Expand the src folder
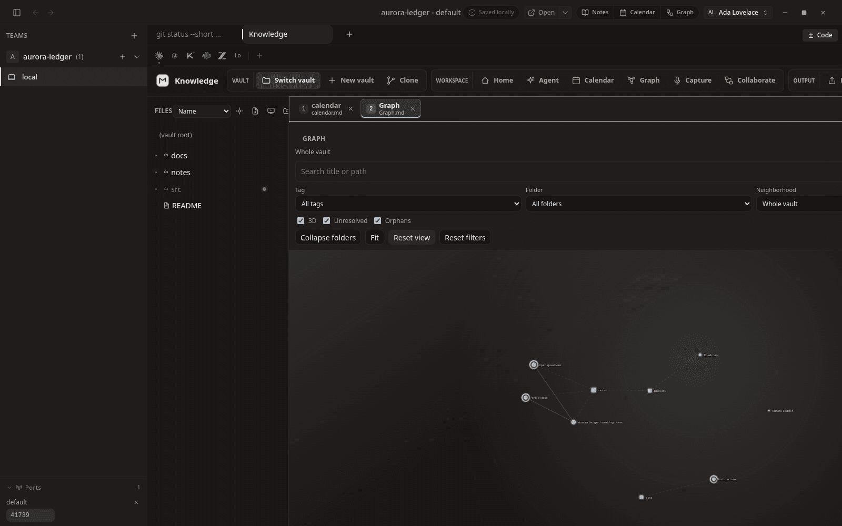This screenshot has height=526, width=842. (156, 189)
